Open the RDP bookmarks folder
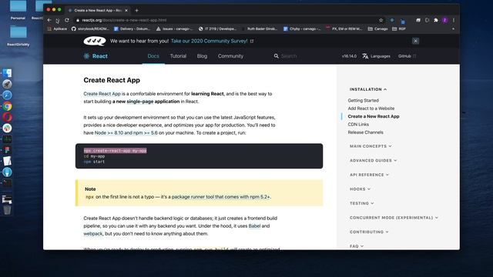The width and height of the screenshot is (493, 277). 399,29
